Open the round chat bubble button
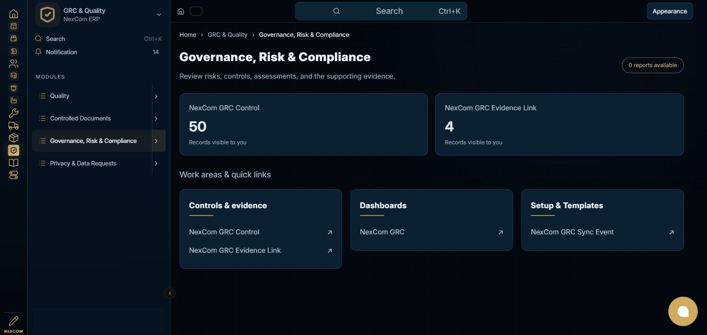Image resolution: width=707 pixels, height=335 pixels. click(683, 312)
